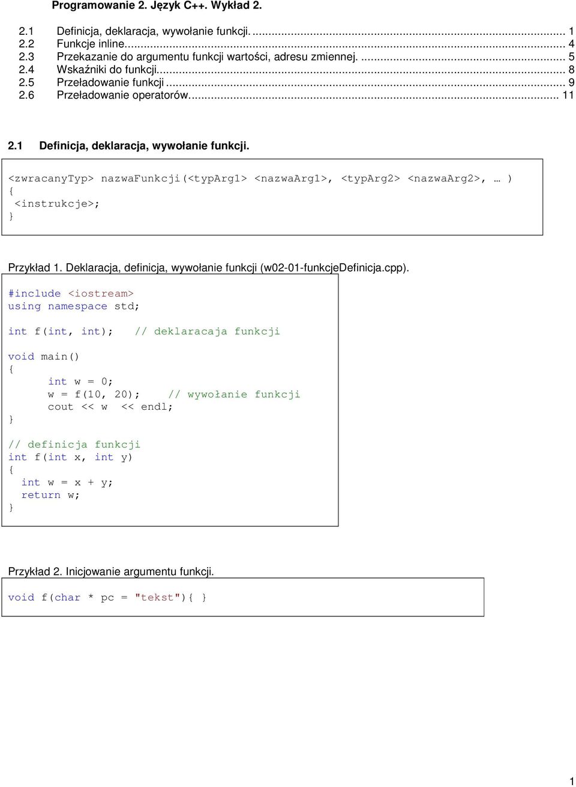Click the deklaracaja funkcji comment
The height and width of the screenshot is (787, 576).
click(x=208, y=332)
